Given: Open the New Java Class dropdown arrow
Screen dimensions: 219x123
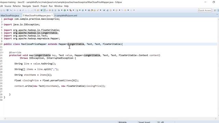Looking at the screenshot, I should click(86, 10).
